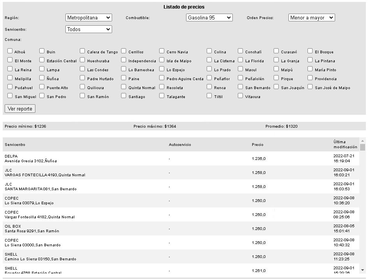
Task: Tick the Las Condes checkbox
Action: [83, 69]
